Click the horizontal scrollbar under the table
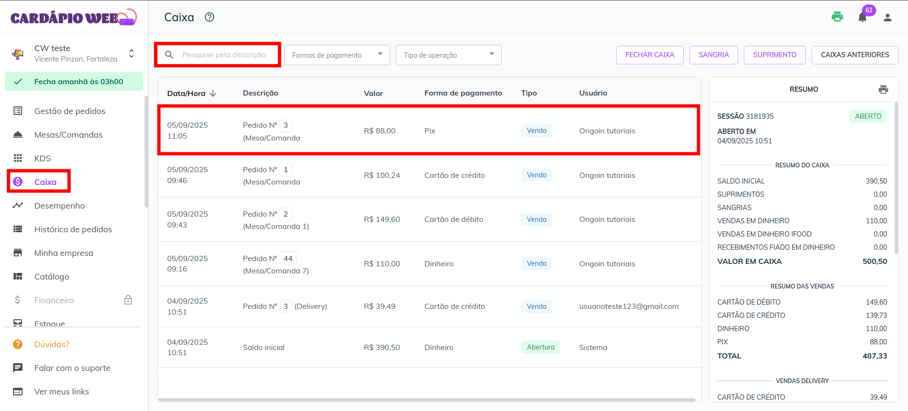Viewport: 908px width, 411px height. point(426,400)
